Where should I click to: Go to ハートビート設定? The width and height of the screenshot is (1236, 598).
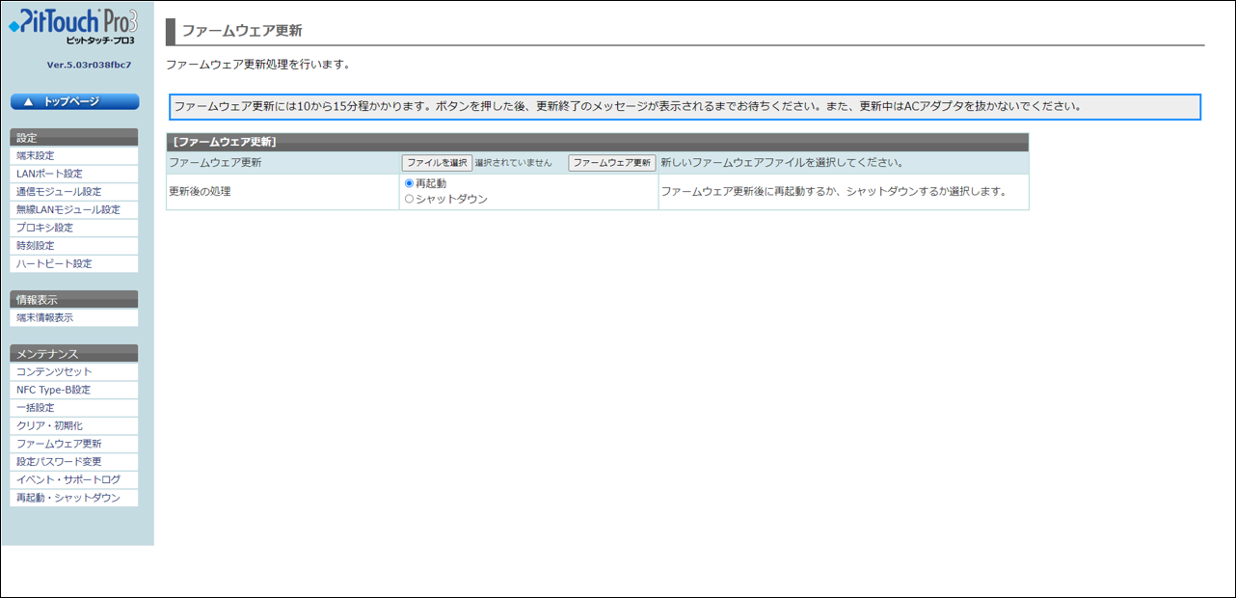[x=54, y=263]
